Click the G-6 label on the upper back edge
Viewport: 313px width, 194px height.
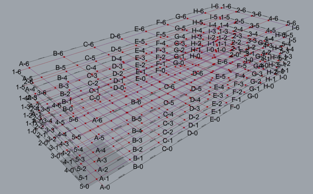click(181, 16)
